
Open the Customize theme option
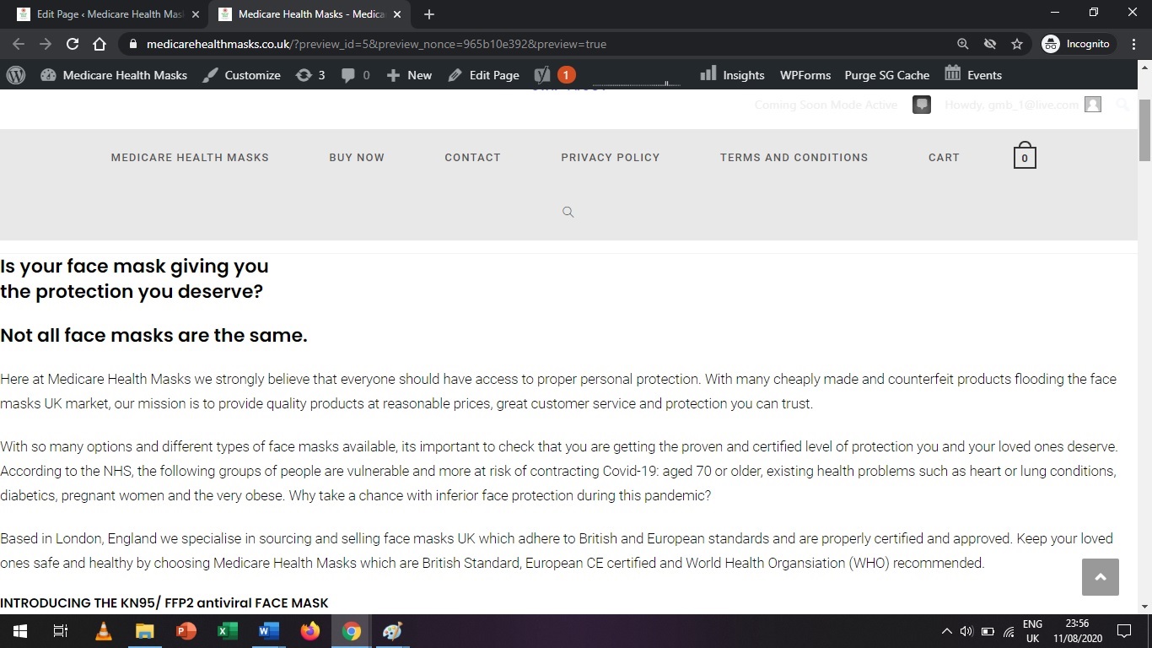pyautogui.click(x=241, y=75)
